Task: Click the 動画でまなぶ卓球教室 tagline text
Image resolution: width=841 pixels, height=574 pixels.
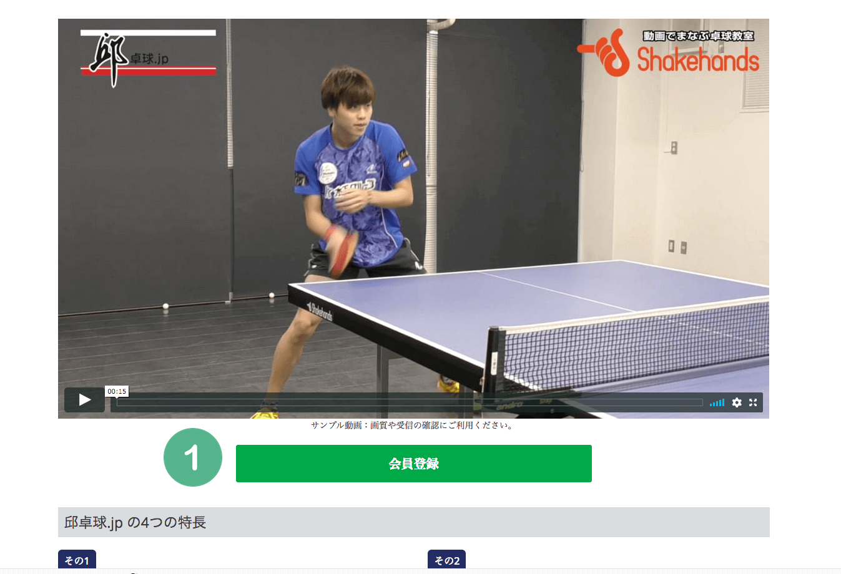Action: (699, 36)
